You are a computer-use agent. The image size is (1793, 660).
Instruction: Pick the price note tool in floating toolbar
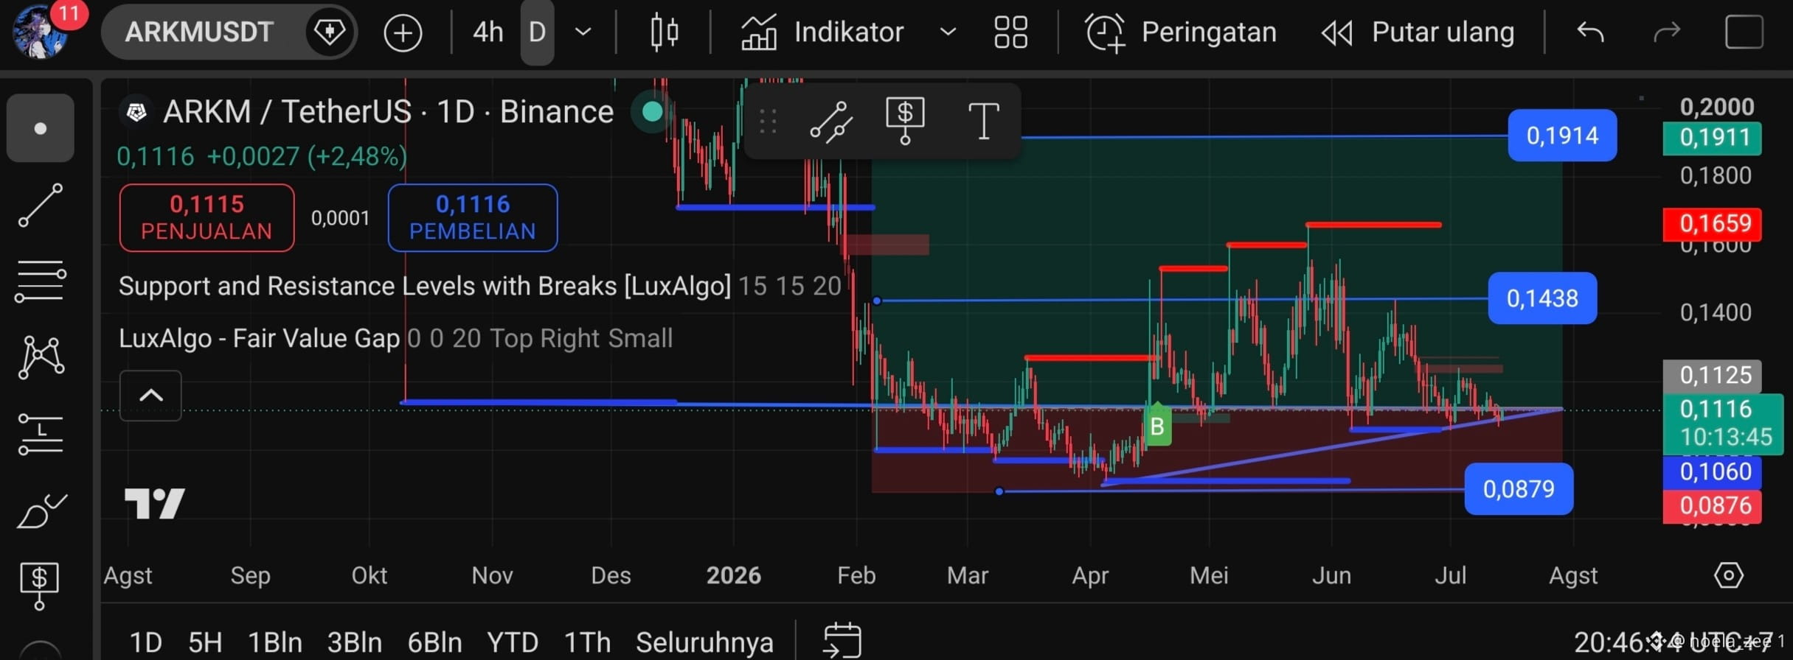[905, 121]
